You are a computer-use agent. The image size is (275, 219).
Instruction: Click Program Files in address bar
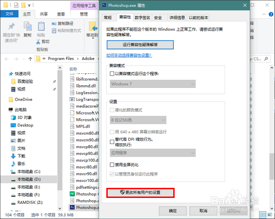click(x=61, y=59)
